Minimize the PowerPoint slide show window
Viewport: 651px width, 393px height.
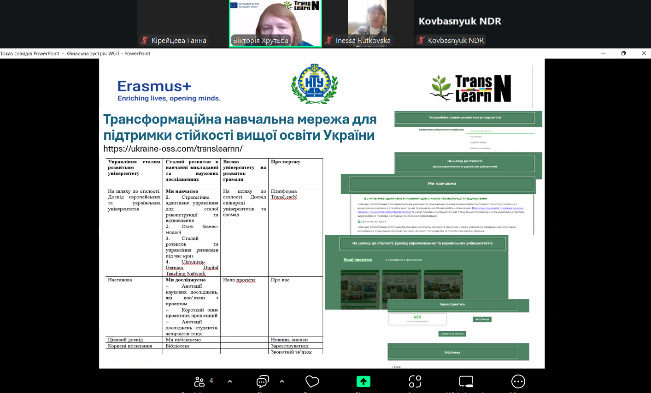[x=603, y=54]
